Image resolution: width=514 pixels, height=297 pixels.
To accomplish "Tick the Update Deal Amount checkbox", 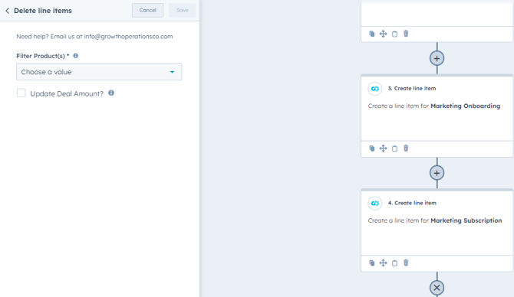I will pos(21,93).
